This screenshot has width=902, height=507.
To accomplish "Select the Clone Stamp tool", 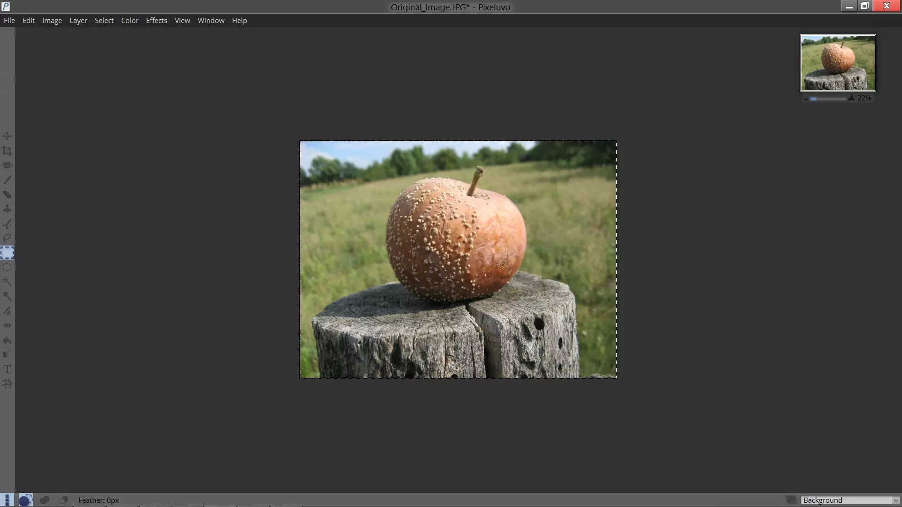I will [x=7, y=209].
